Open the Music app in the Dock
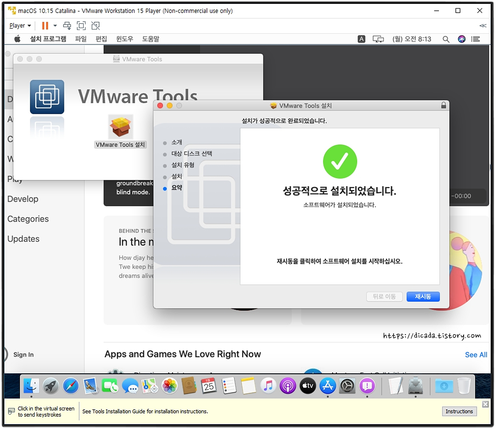 (x=268, y=386)
